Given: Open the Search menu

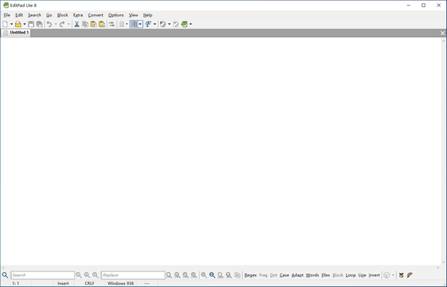Looking at the screenshot, I should coord(34,15).
